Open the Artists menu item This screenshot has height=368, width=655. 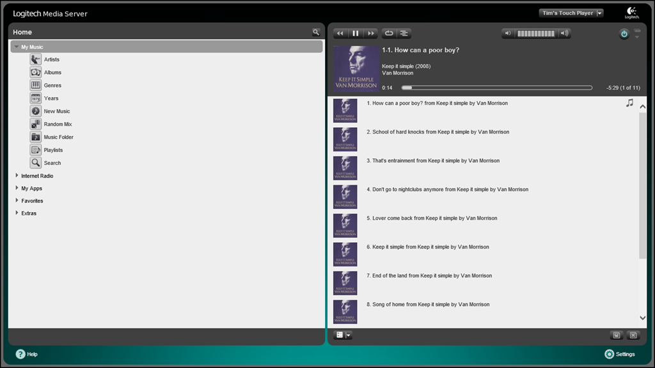click(x=52, y=59)
